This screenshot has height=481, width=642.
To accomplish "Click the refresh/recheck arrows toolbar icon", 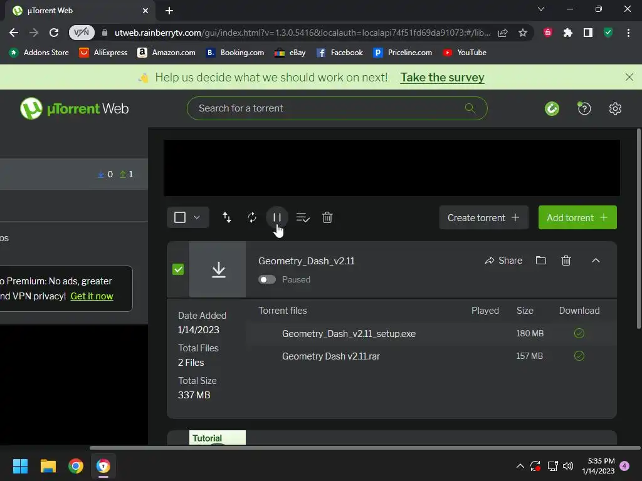I will [252, 217].
